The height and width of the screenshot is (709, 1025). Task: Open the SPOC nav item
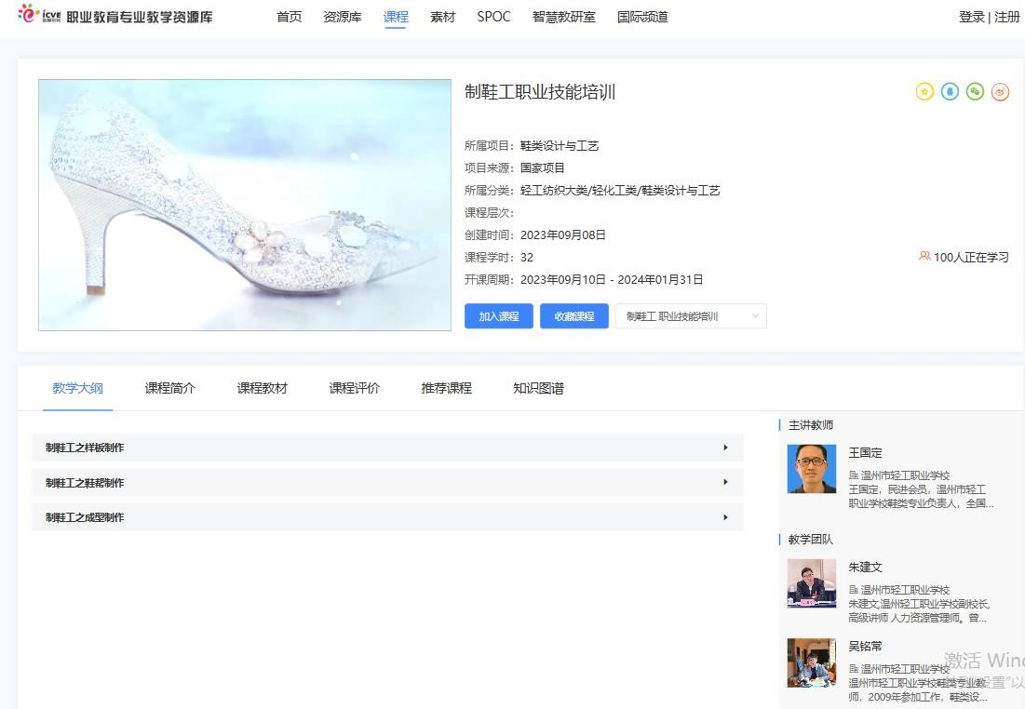[493, 17]
